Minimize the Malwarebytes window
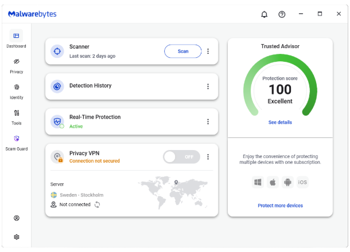Viewport: 350px width, 252px height. click(x=301, y=14)
